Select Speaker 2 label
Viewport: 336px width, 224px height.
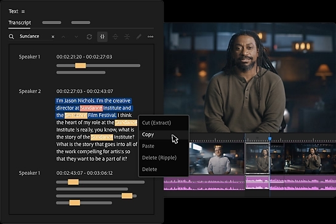[30, 91]
